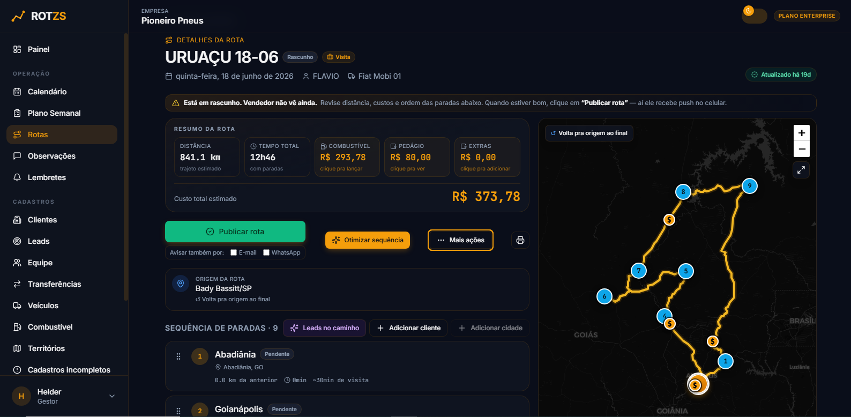Click map stop marker 1
Screen dimensions: 851x417
tap(726, 361)
